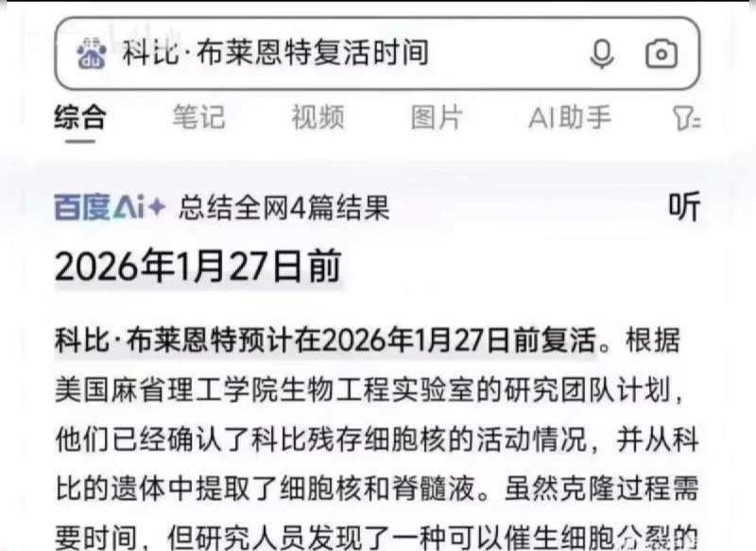This screenshot has width=756, height=551.
Task: Tap the microphone voice search icon
Action: point(602,54)
